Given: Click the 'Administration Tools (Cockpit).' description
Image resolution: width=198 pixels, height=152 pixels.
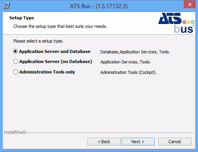Looking at the screenshot, I should point(128,72).
